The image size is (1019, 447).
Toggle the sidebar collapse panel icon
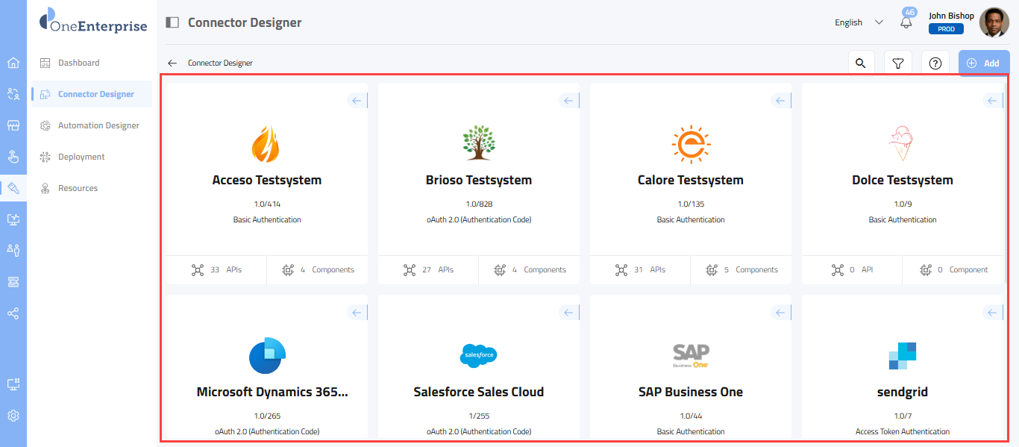tap(172, 22)
